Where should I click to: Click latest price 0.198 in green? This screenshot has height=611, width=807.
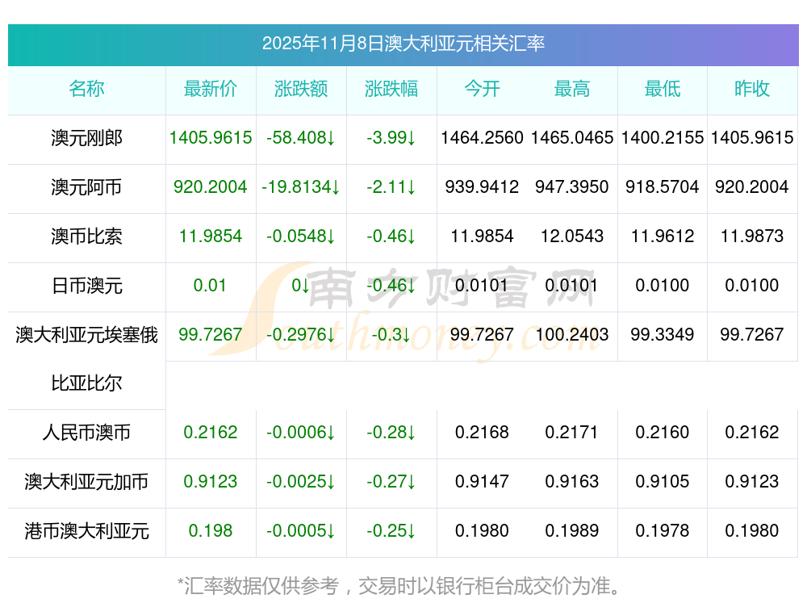click(x=211, y=530)
